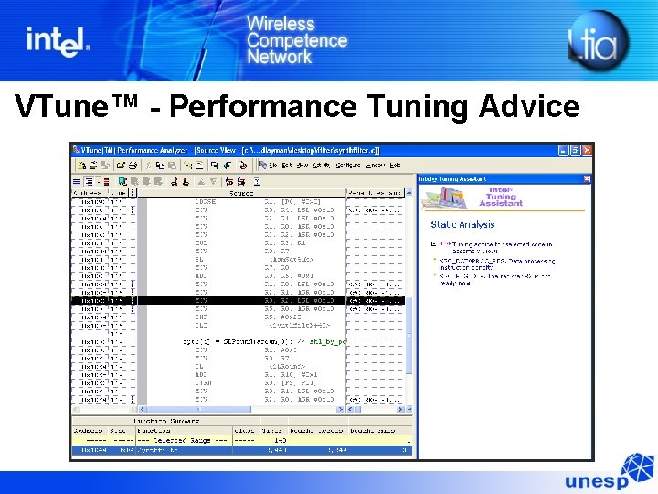
Task: Click the Source column header
Action: click(x=241, y=193)
